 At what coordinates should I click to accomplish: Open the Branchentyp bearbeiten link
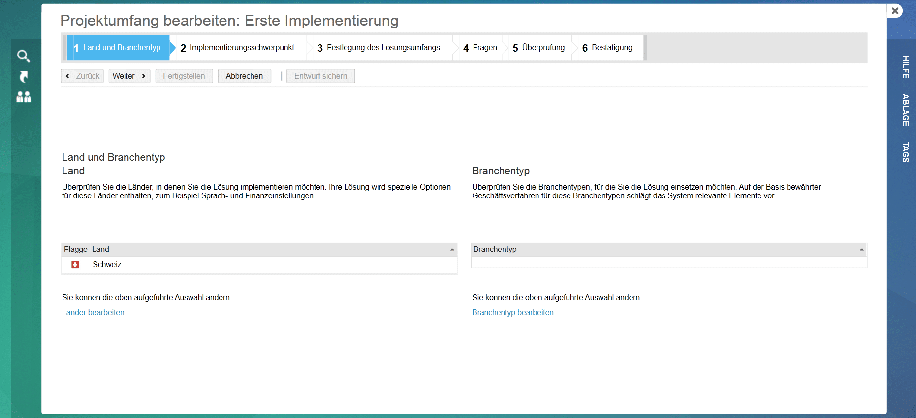512,313
